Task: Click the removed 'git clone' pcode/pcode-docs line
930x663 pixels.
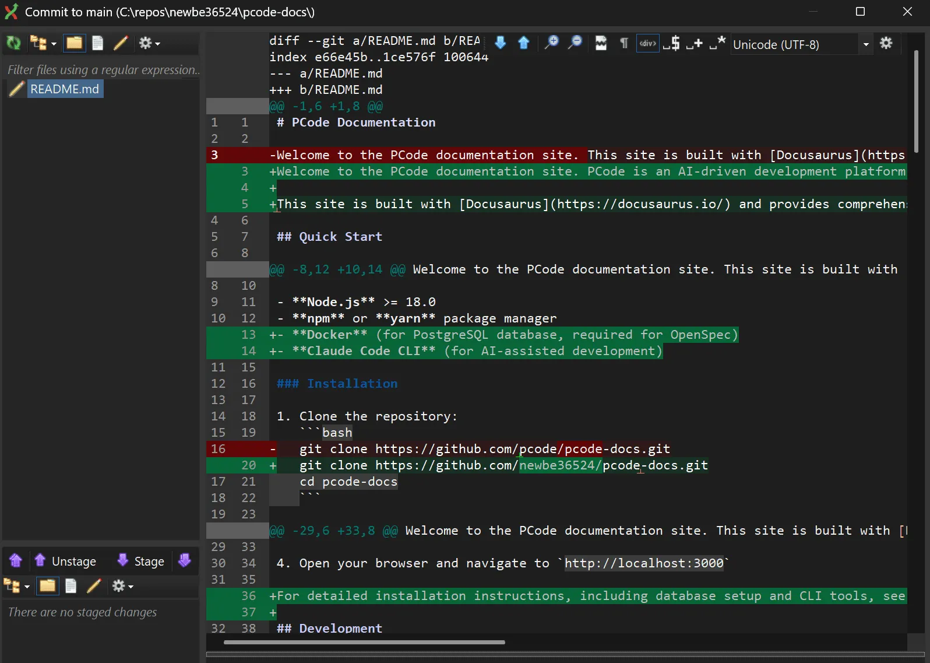Action: [470, 449]
